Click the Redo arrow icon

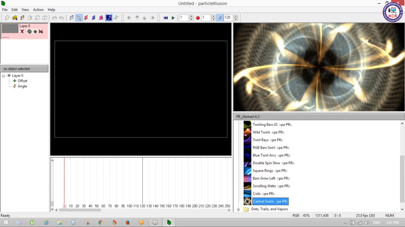tap(62, 18)
